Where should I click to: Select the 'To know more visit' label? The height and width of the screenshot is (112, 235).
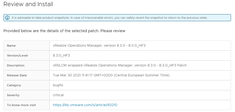point(21,105)
